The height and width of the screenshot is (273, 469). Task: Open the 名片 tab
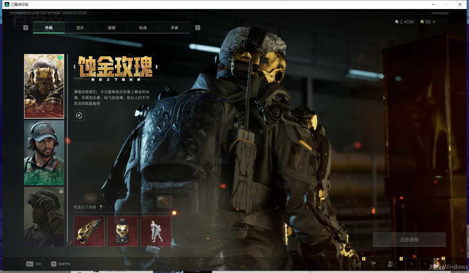pos(80,28)
